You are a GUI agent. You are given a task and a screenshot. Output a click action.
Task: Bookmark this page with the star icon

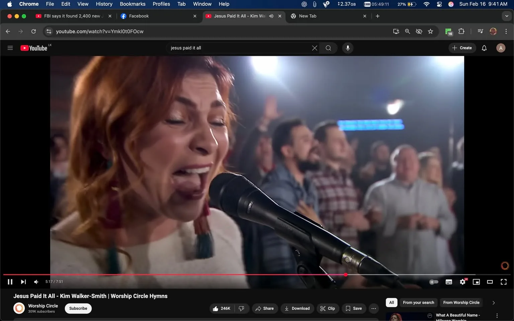tap(430, 31)
